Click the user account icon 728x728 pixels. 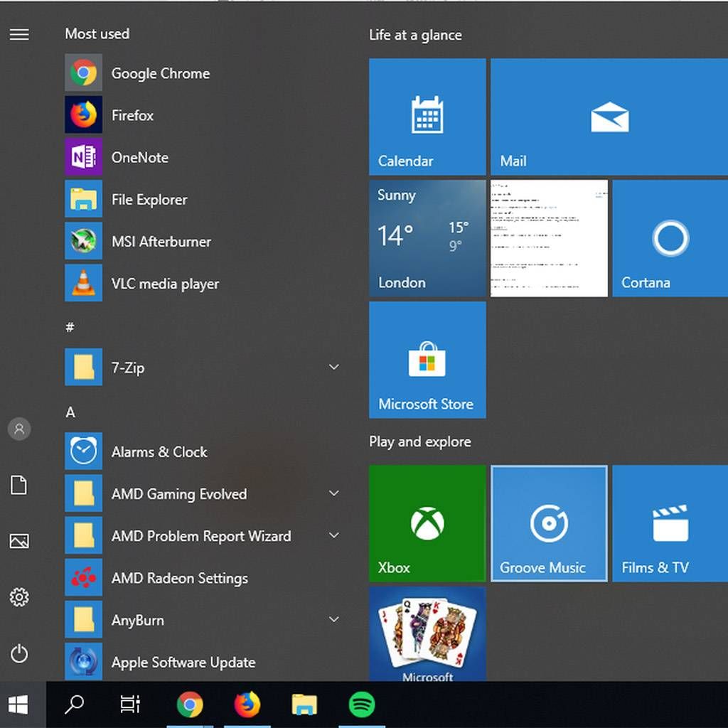click(x=19, y=429)
